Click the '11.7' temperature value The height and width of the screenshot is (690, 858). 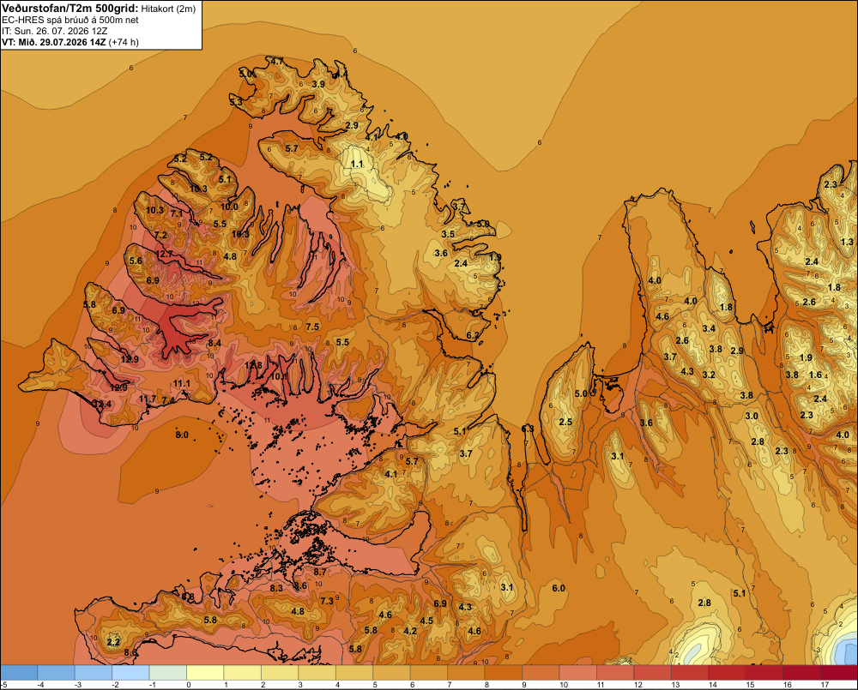148,399
